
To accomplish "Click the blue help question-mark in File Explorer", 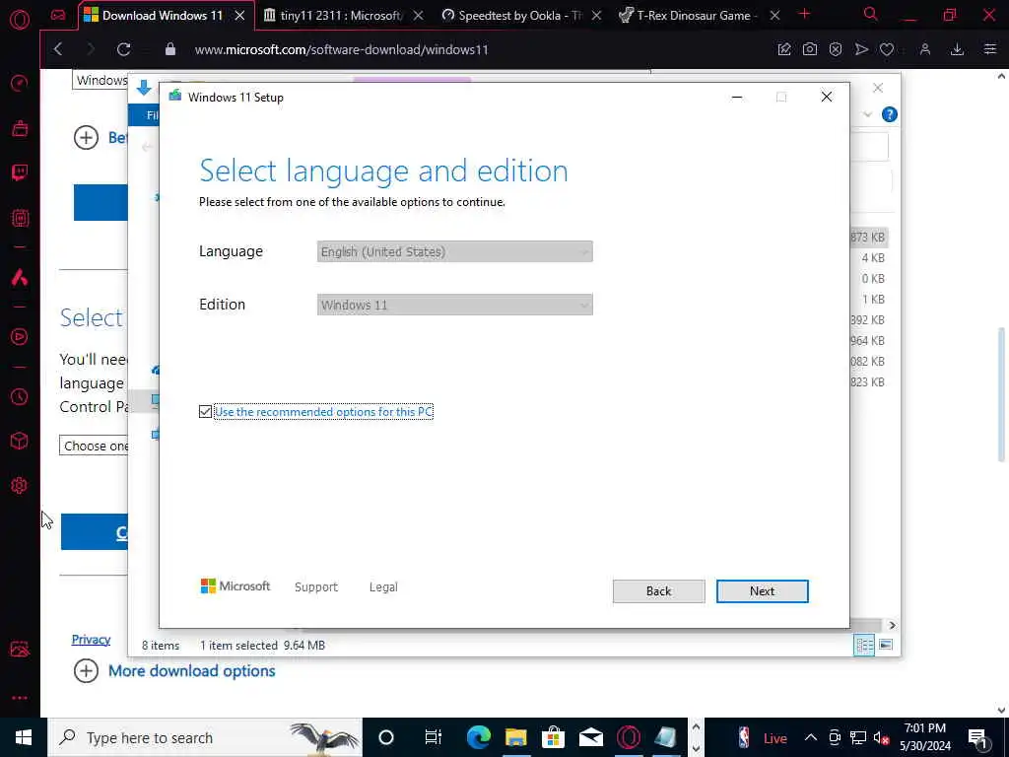I will click(890, 114).
